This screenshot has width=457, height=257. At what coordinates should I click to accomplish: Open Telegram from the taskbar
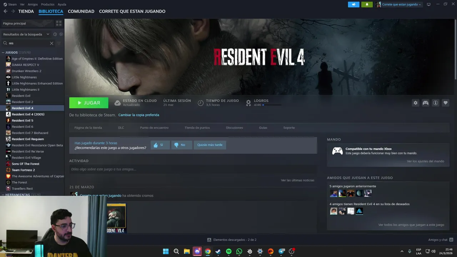click(x=281, y=251)
